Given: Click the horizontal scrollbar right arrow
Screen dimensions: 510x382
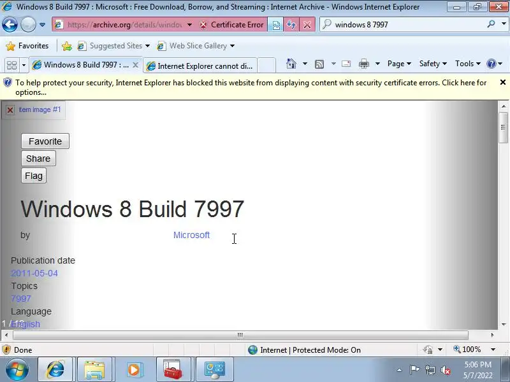Looking at the screenshot, I should 492,335.
